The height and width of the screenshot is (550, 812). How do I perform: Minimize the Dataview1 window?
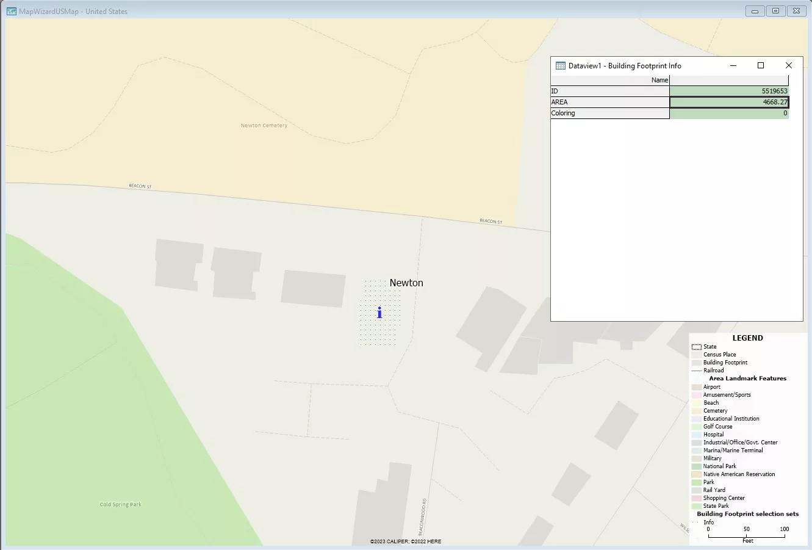pos(733,65)
